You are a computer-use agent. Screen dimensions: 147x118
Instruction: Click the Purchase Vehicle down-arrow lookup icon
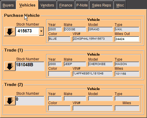coord(10,31)
